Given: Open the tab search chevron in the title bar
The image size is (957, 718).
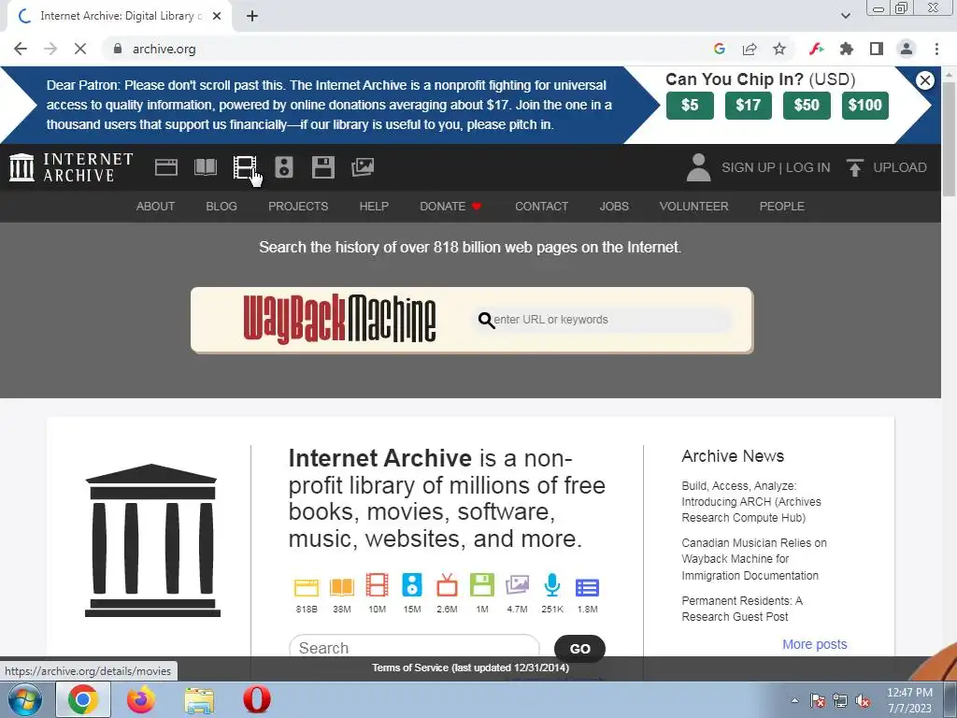Looking at the screenshot, I should click(845, 16).
